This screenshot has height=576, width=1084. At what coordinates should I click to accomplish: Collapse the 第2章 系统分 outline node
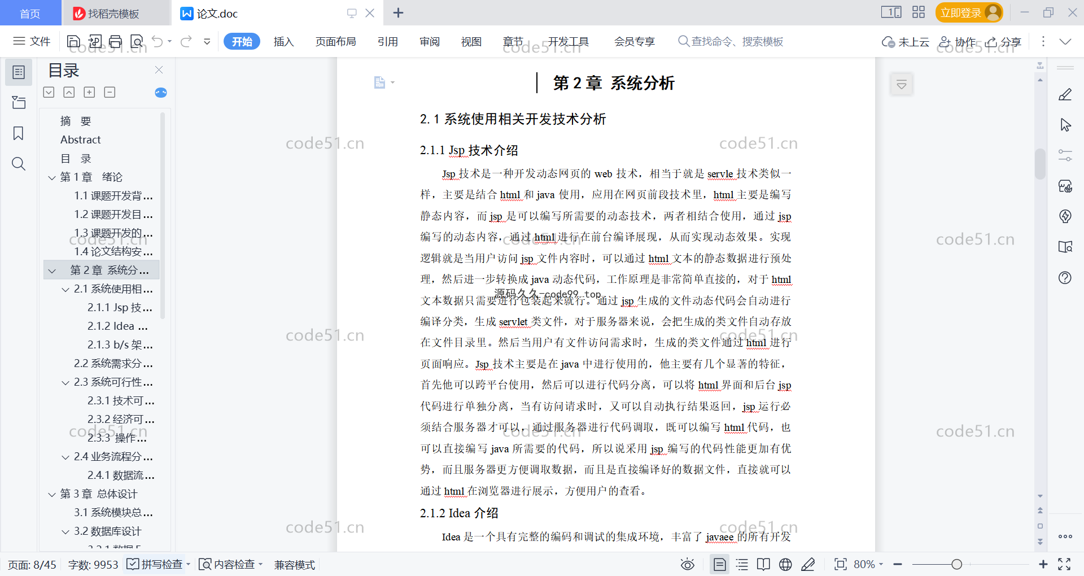52,271
